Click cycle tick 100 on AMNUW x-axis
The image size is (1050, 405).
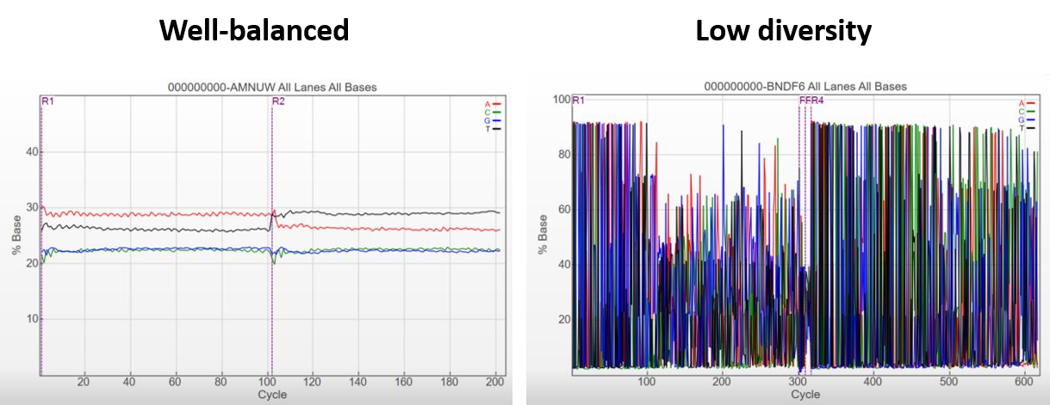tap(267, 382)
